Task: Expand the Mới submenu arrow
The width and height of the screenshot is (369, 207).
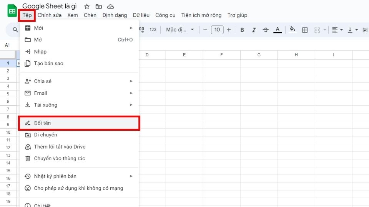Action: 131,28
